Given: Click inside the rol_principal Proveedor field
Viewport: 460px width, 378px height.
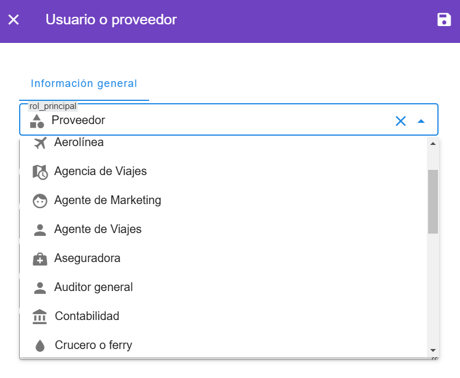Looking at the screenshot, I should click(x=220, y=121).
